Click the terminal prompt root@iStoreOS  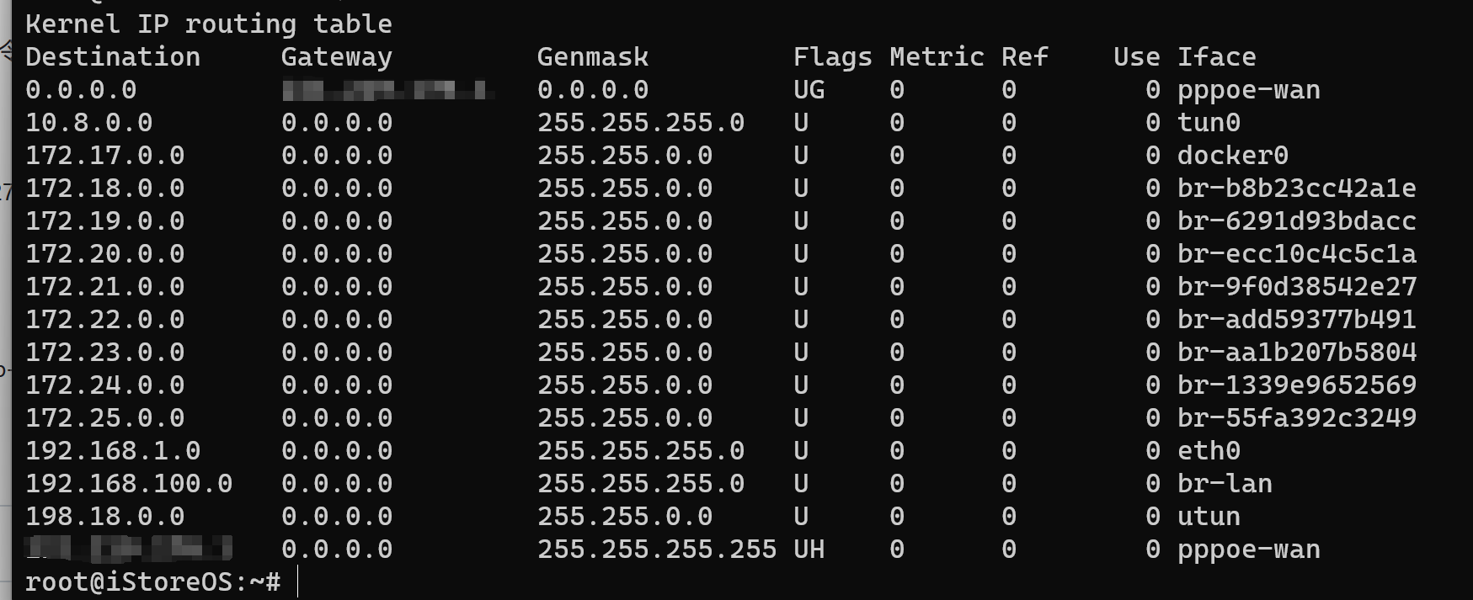click(x=152, y=581)
